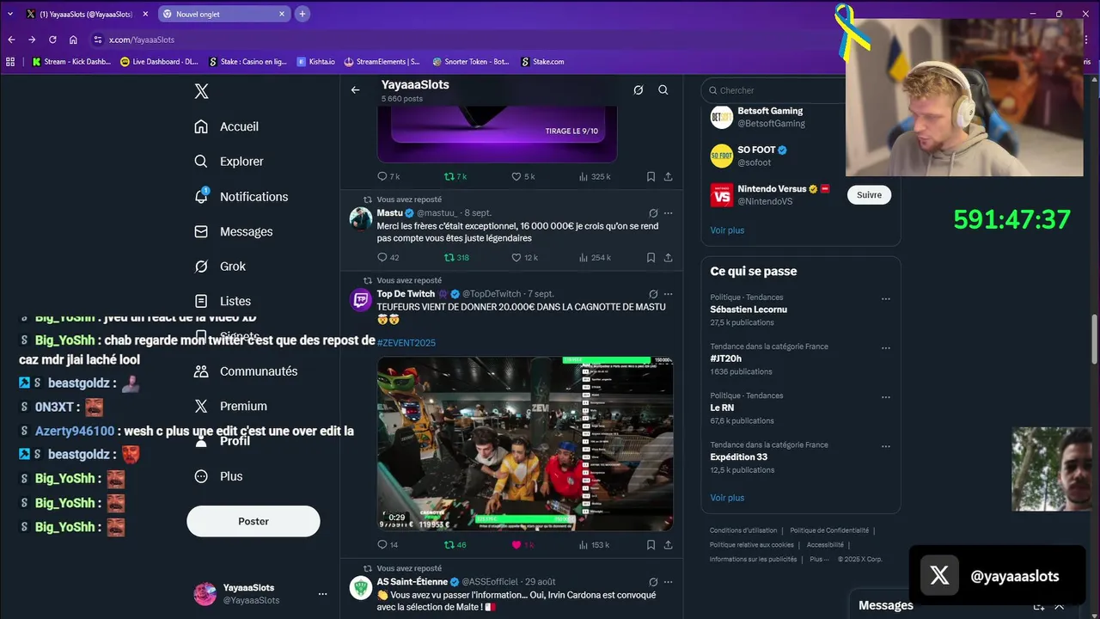Open the Explorer section
Viewport: 1100px width, 619px height.
point(229,162)
